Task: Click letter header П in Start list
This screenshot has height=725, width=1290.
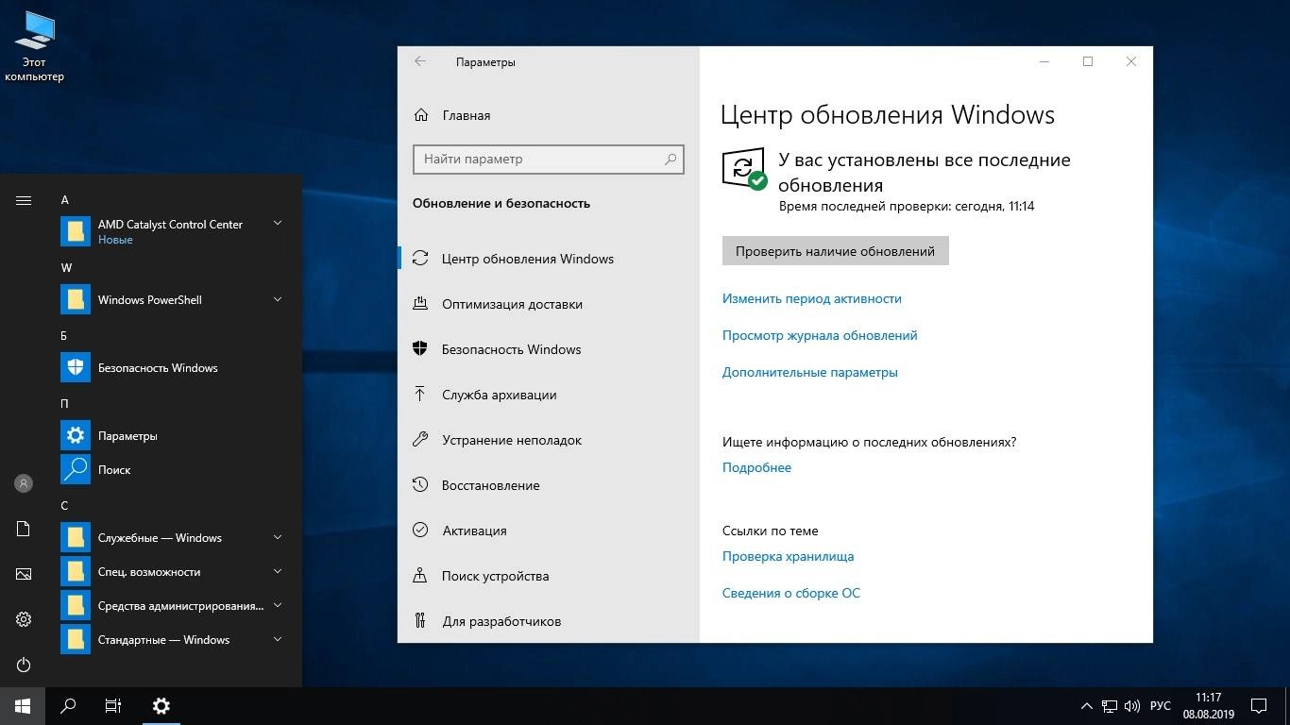Action: click(x=65, y=404)
